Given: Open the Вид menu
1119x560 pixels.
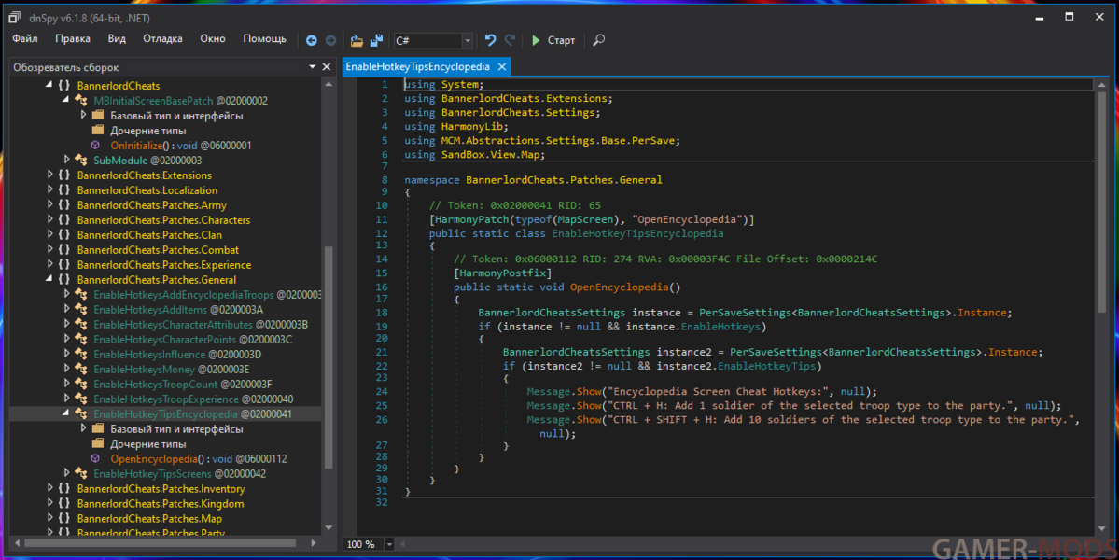Looking at the screenshot, I should point(117,38).
